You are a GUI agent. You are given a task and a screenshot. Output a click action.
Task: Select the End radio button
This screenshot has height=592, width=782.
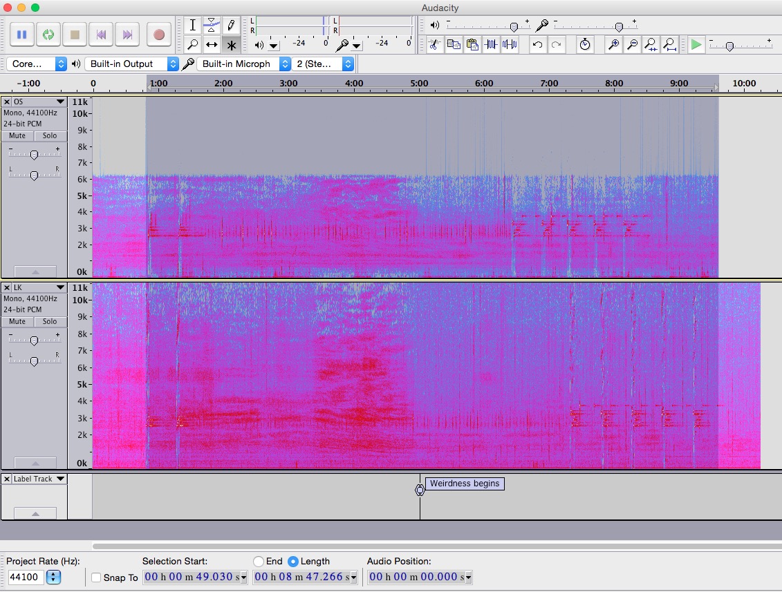coord(259,562)
